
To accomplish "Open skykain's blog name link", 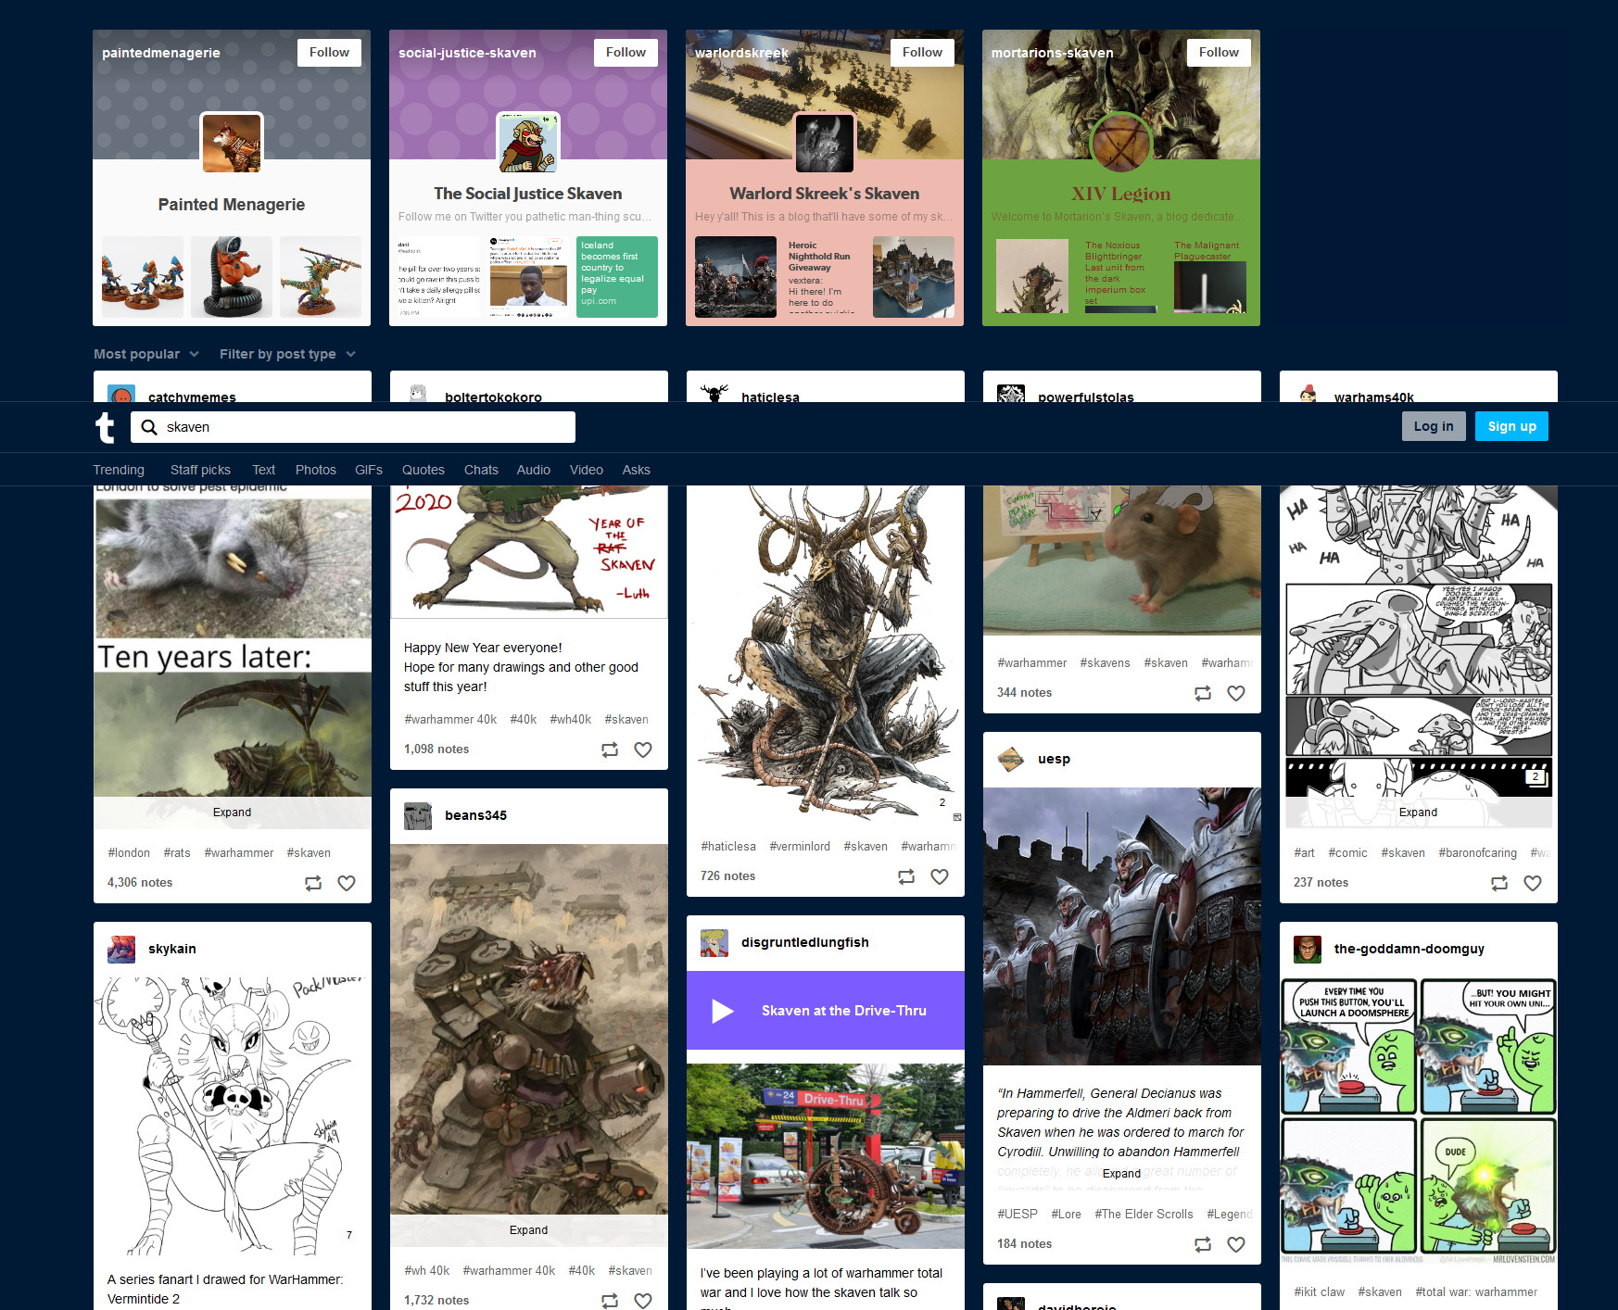I will [172, 949].
